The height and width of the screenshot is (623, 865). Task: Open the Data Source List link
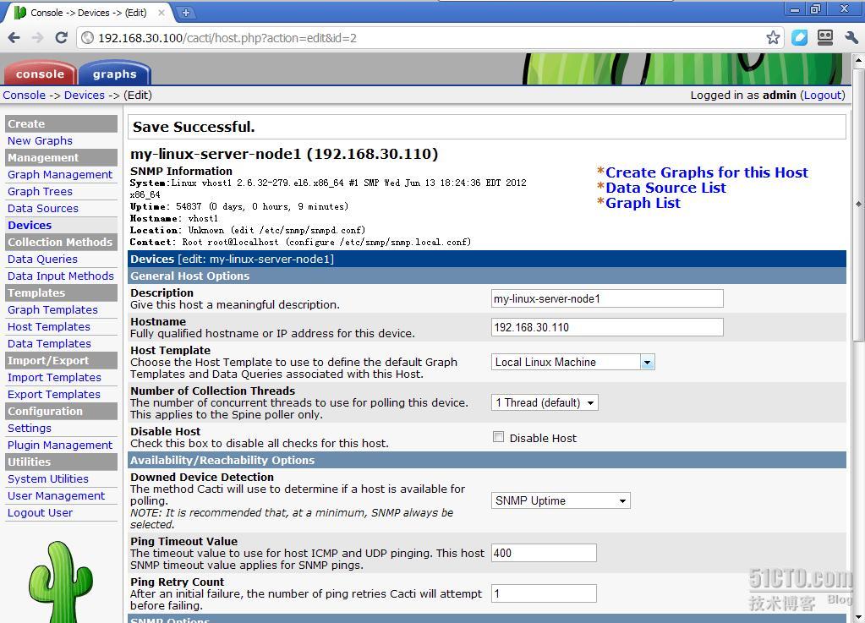pyautogui.click(x=665, y=188)
